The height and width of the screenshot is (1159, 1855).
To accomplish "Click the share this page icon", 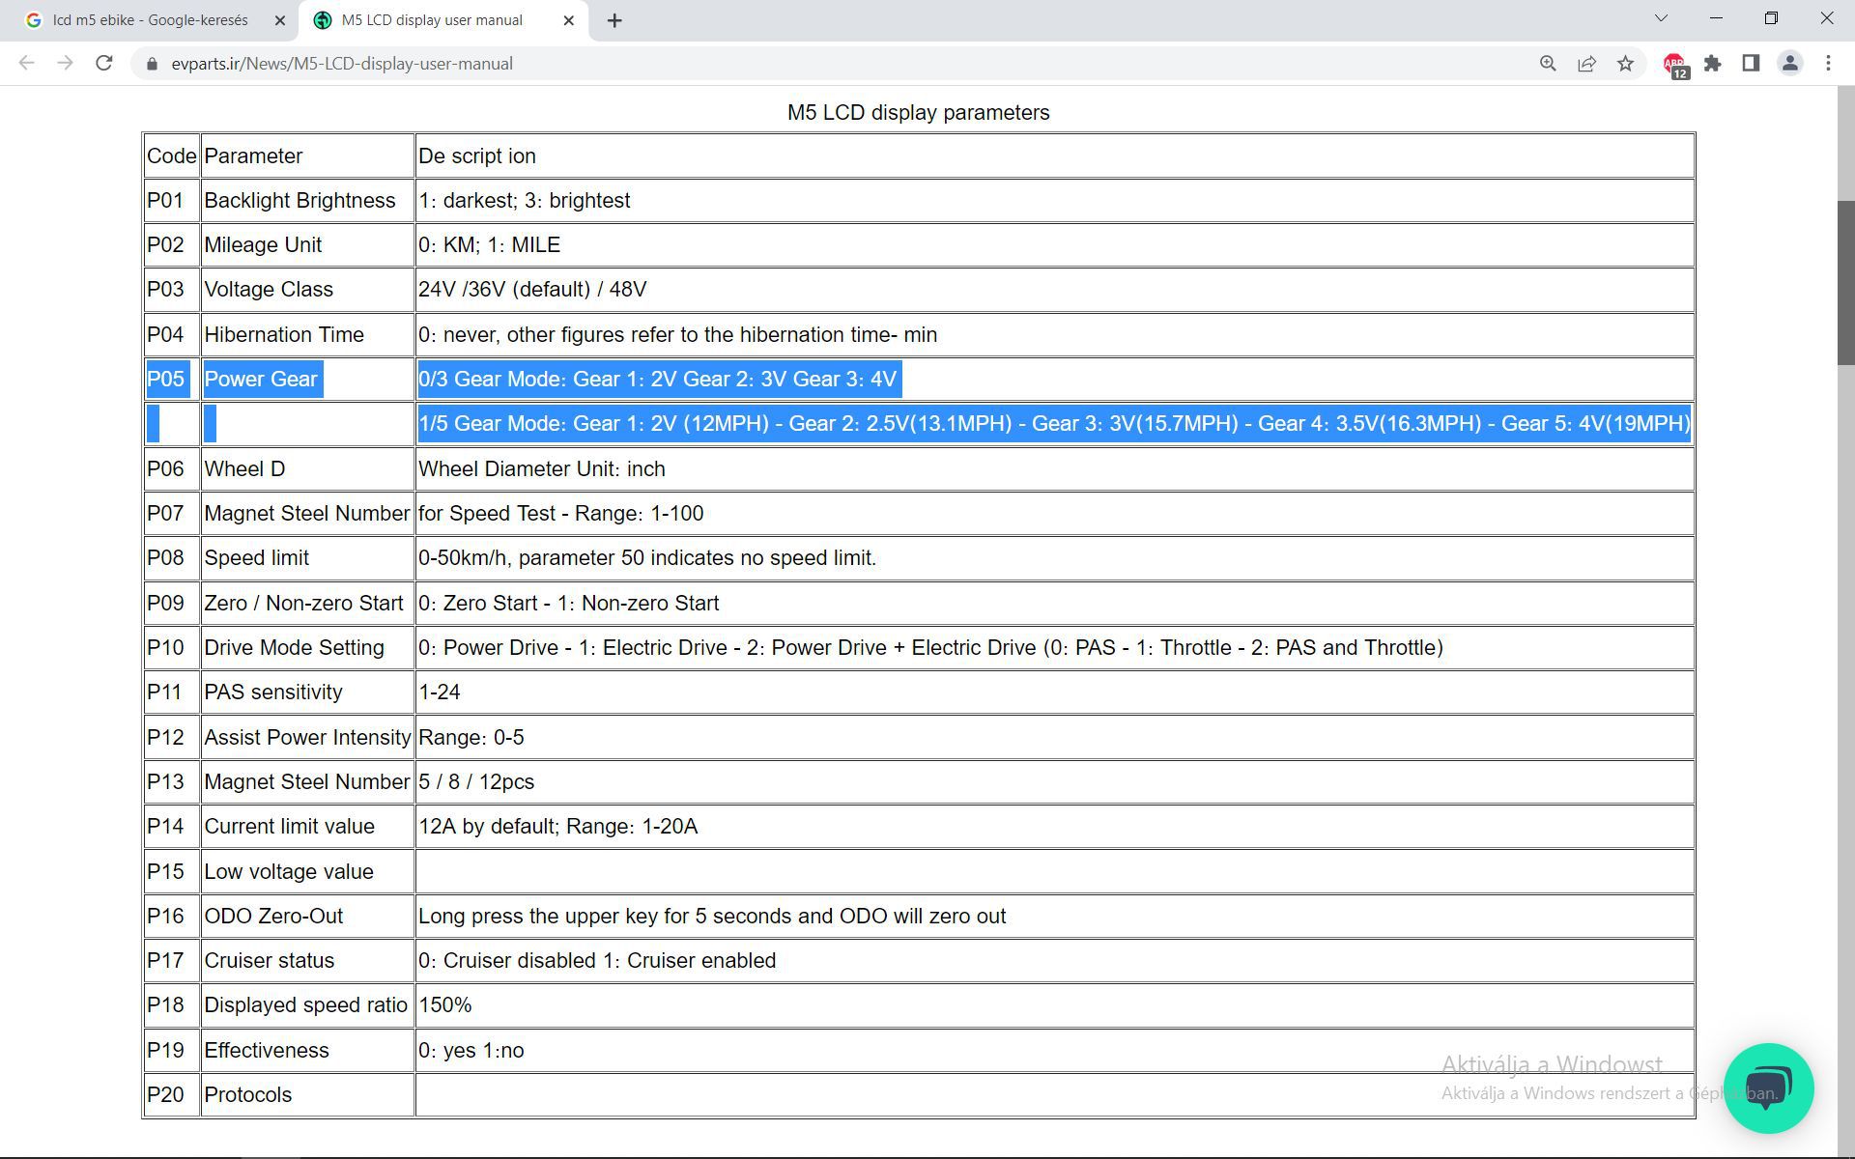I will tap(1586, 64).
